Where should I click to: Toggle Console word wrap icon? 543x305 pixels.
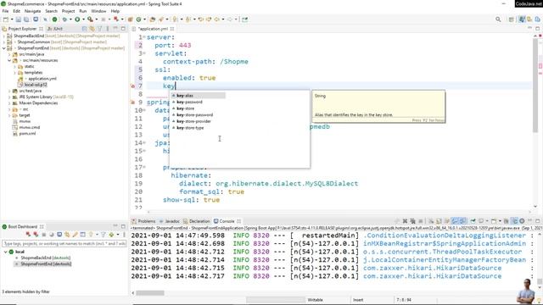click(x=446, y=221)
